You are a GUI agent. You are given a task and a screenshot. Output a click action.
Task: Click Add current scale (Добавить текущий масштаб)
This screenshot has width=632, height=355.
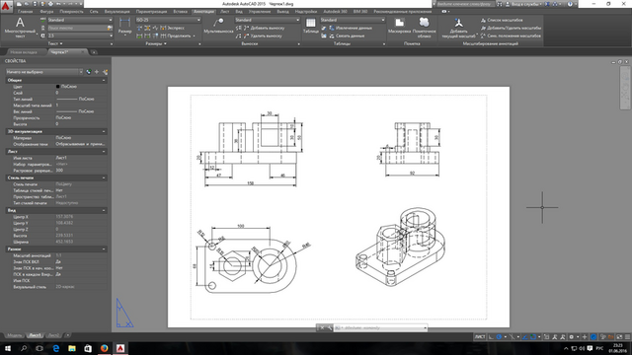[x=458, y=28]
